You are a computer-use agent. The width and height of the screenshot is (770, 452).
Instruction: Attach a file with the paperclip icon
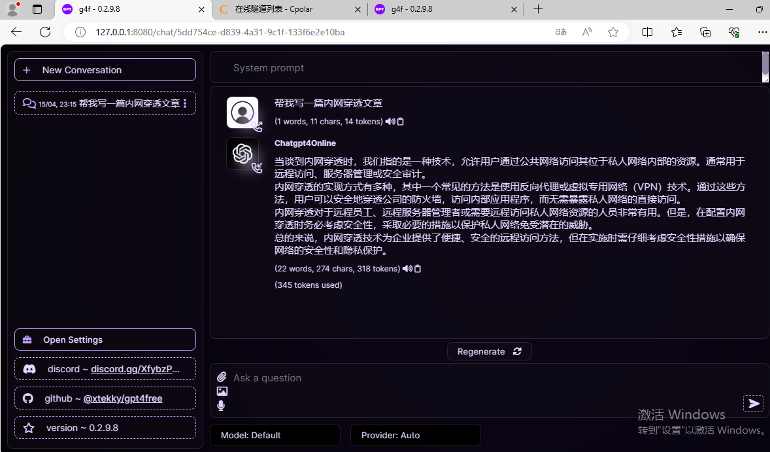tap(221, 376)
